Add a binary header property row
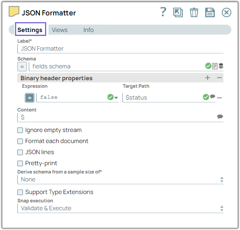Screen dimensions: 240x230 [208, 78]
